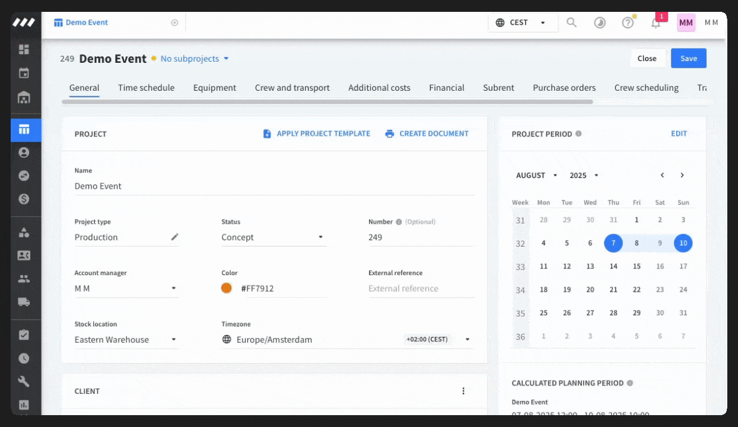Switch to the Purchase orders tab
The height and width of the screenshot is (427, 738).
[564, 88]
